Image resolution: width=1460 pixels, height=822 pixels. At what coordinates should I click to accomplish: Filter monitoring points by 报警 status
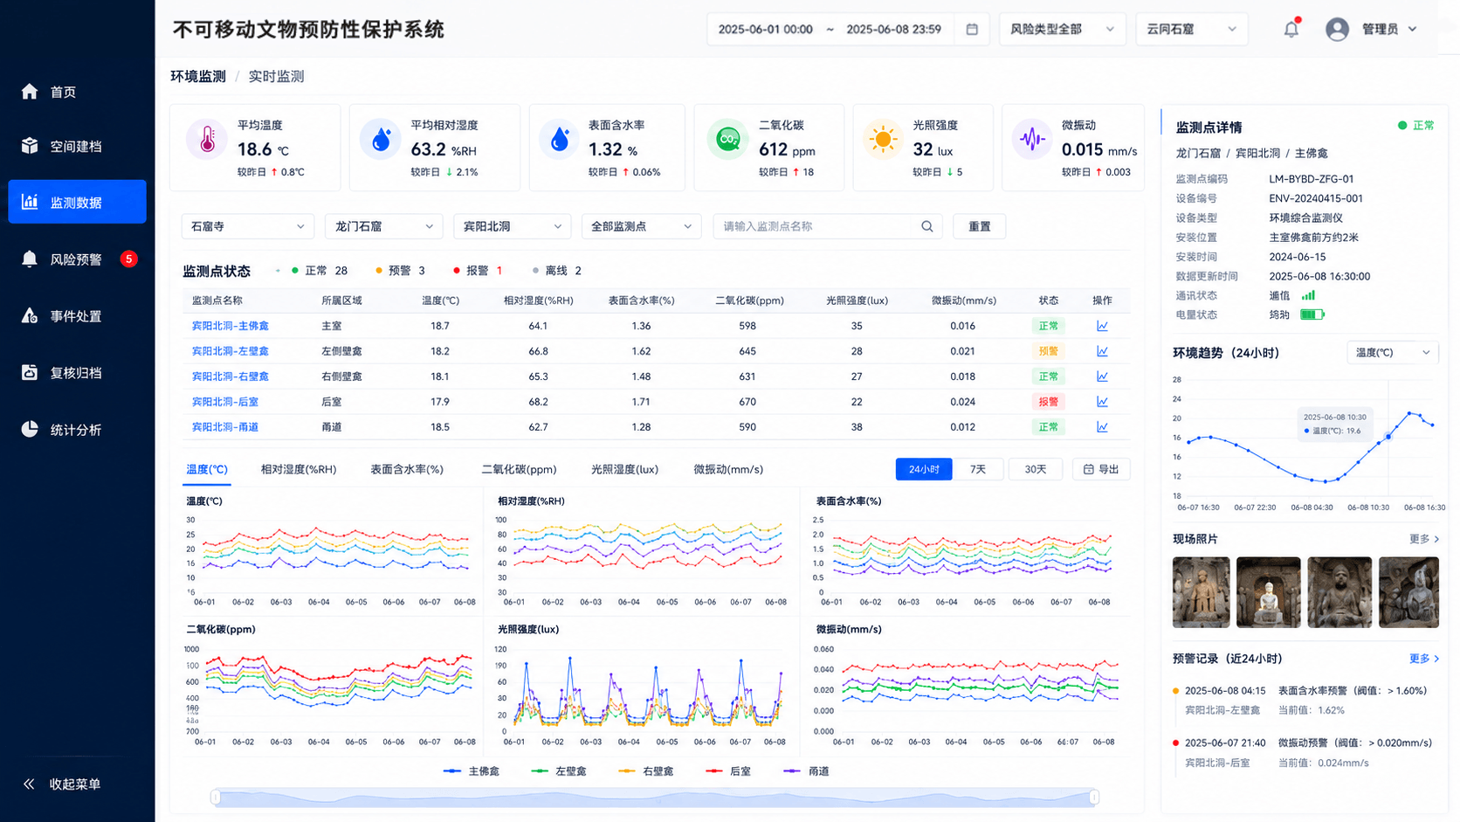pyautogui.click(x=478, y=271)
